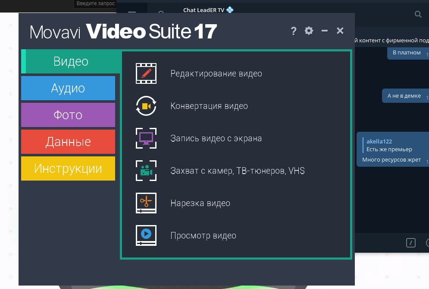The image size is (429, 289).
Task: Launch Конвертация видео
Action: coord(209,106)
